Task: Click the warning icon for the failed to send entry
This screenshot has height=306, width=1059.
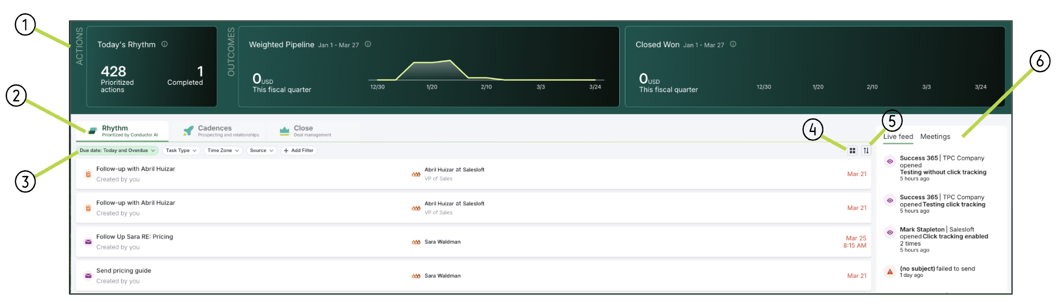Action: coord(890,272)
